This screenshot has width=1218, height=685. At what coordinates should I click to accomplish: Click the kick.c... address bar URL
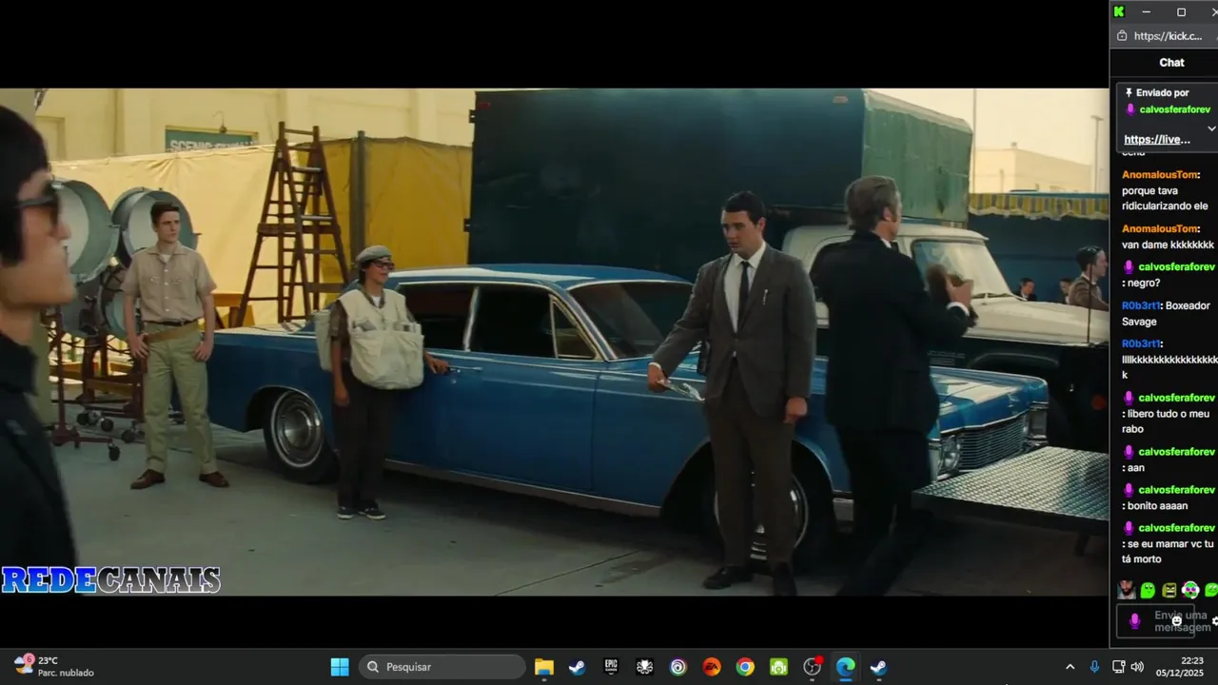coord(1168,36)
